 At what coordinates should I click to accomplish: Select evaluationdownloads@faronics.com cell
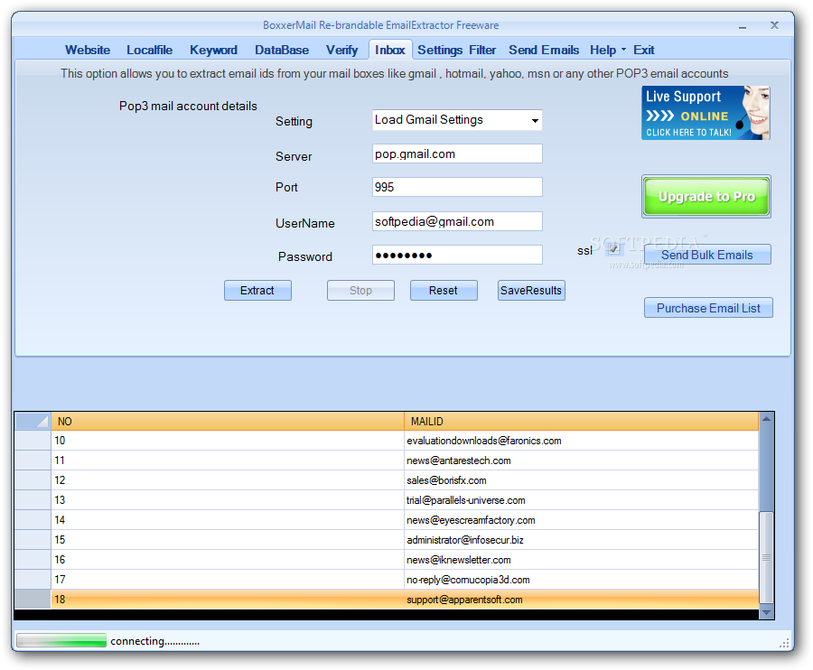pos(581,441)
